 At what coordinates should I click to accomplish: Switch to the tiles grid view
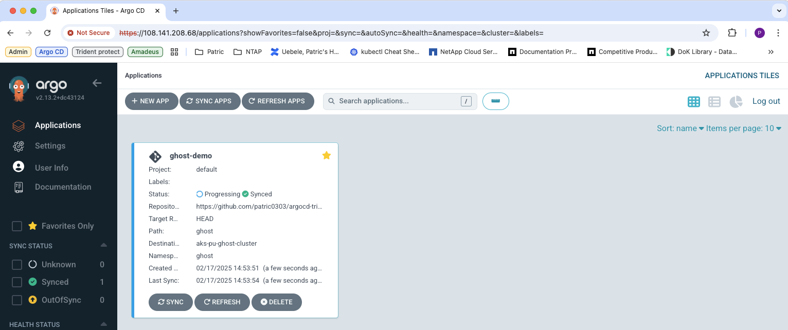pos(694,102)
